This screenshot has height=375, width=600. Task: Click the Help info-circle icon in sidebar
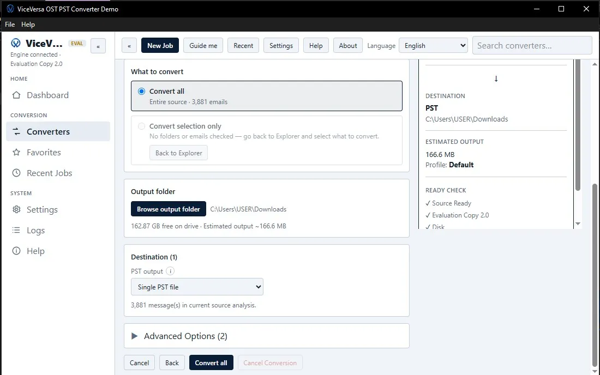coord(16,251)
